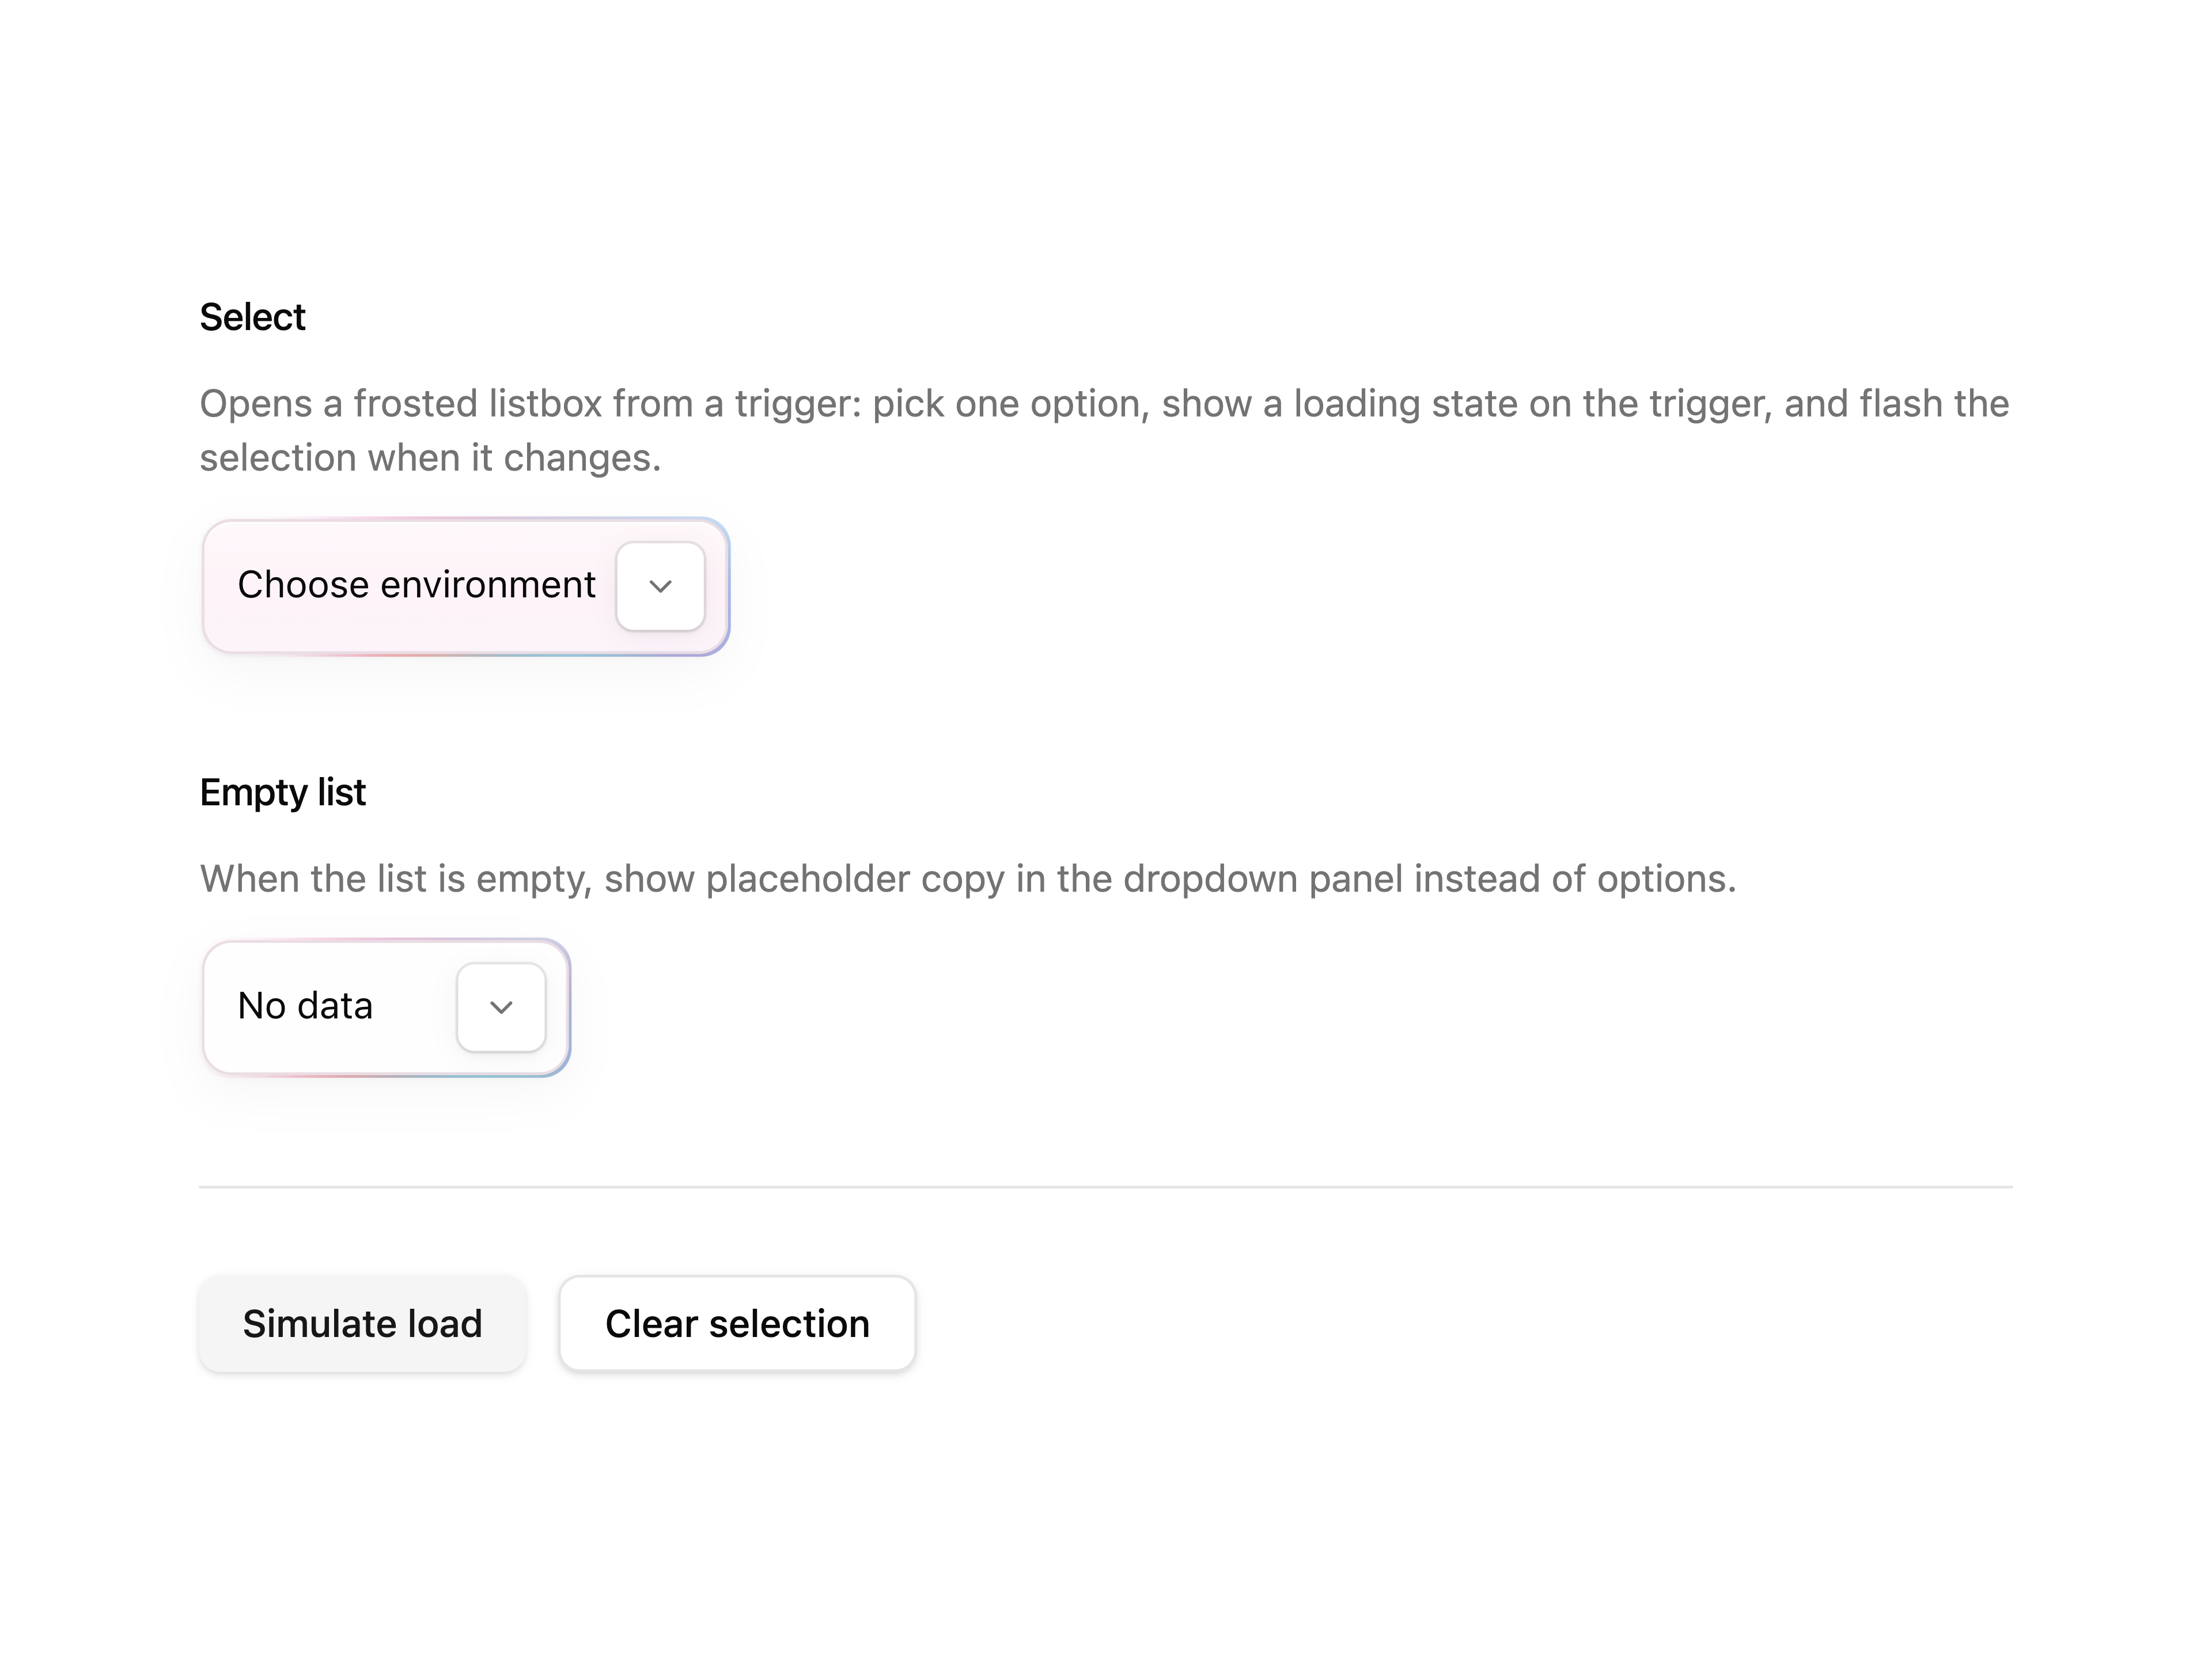Click the chevron icon beside No data
Viewport: 2212px width, 1659px height.
tap(501, 1007)
